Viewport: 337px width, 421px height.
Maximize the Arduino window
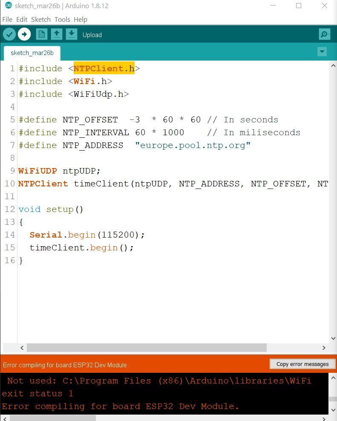coord(299,6)
